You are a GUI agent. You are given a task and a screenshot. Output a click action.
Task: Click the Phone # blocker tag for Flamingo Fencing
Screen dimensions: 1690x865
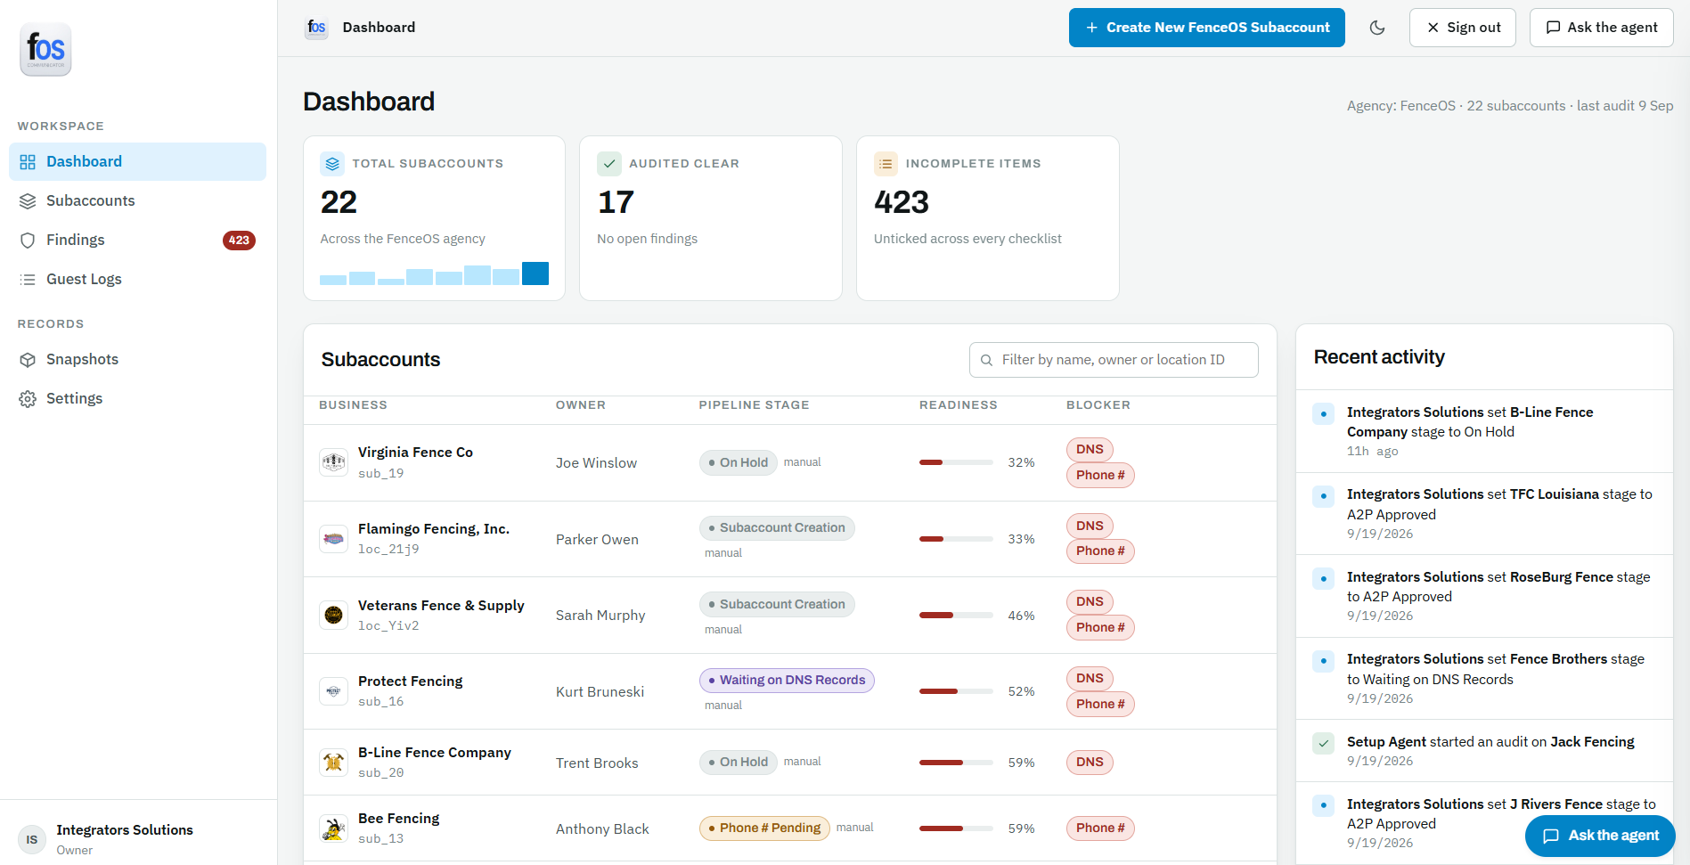click(x=1100, y=551)
